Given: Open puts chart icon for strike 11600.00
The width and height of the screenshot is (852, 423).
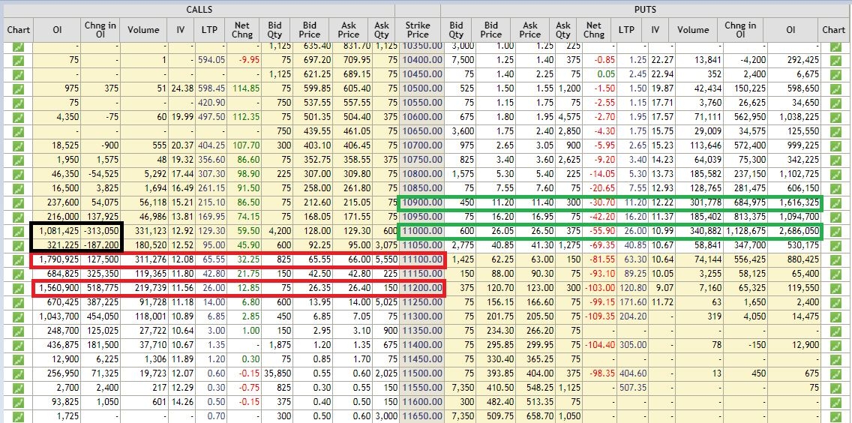Looking at the screenshot, I should (835, 402).
